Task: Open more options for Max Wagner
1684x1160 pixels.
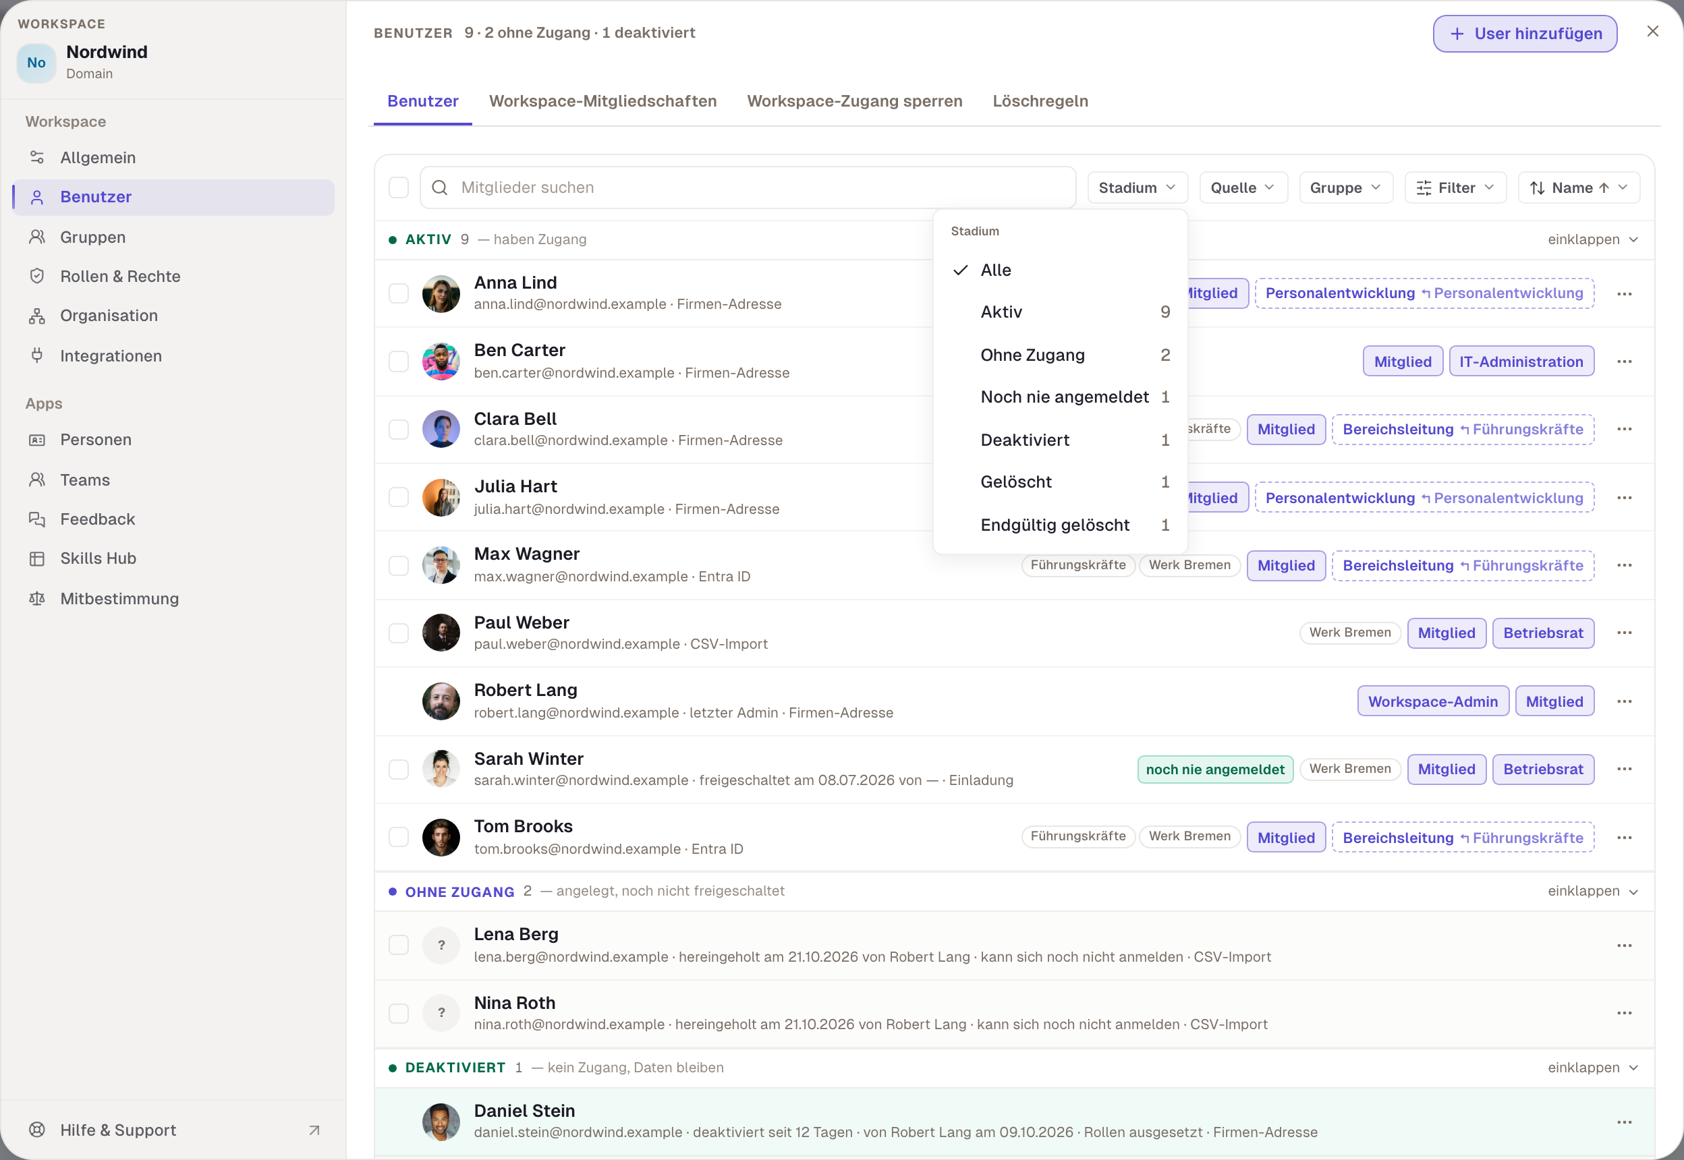Action: [1625, 565]
